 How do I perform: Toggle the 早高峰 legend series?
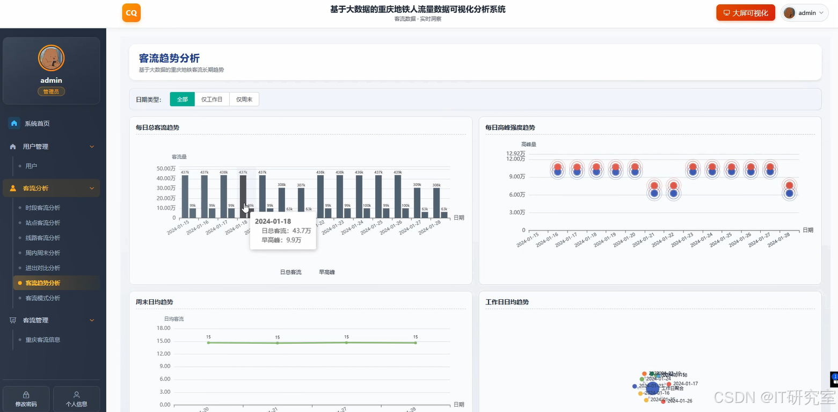[x=327, y=272]
